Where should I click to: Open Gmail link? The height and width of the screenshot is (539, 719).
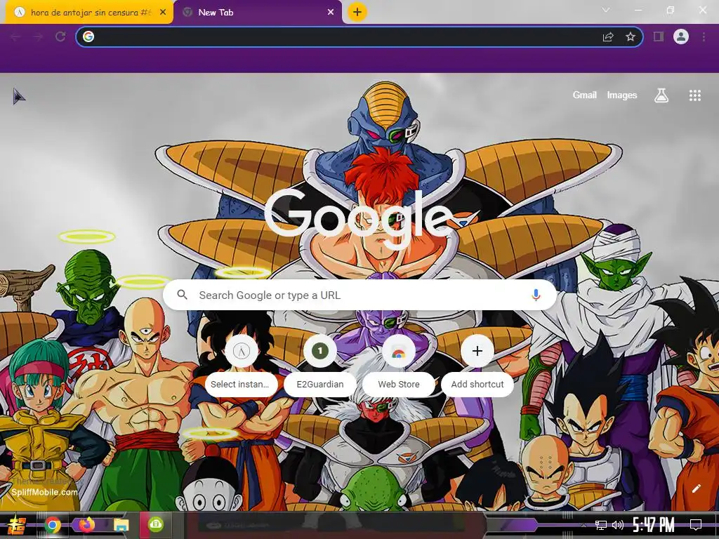point(584,95)
